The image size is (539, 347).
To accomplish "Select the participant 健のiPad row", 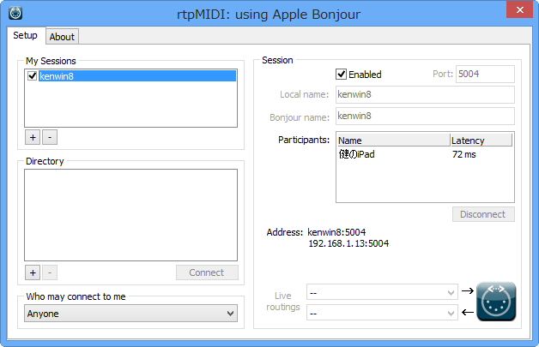I will click(x=425, y=154).
